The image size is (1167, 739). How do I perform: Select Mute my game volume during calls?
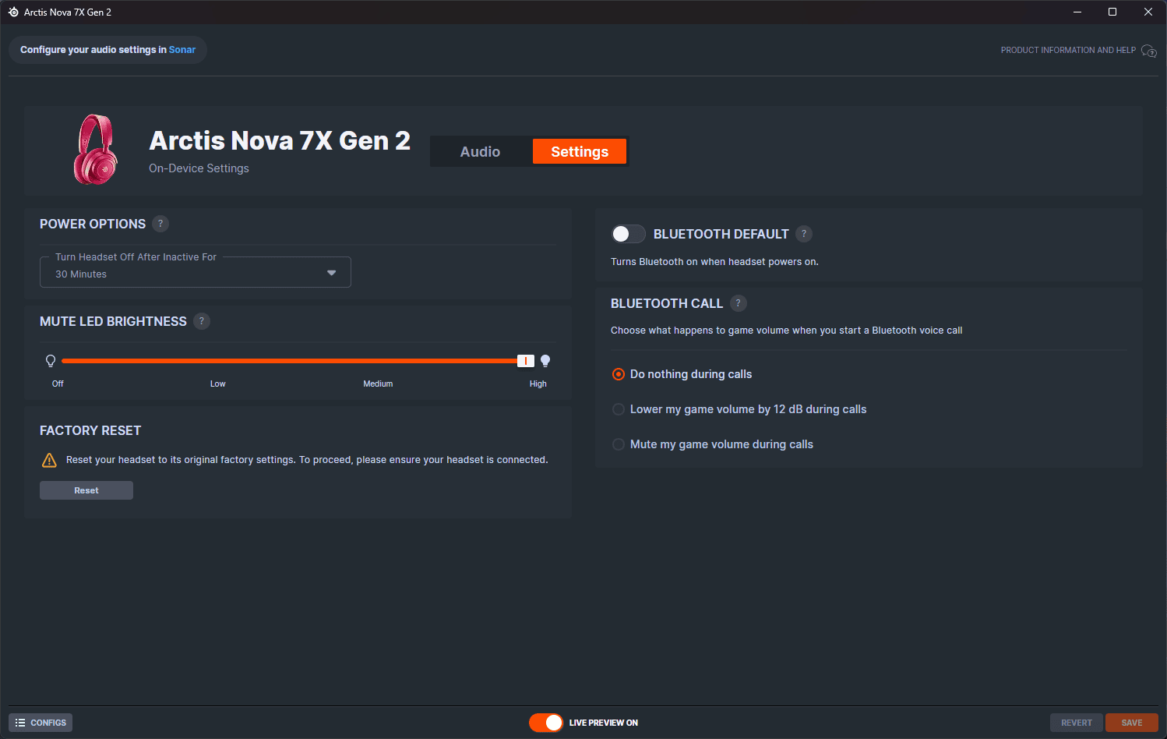point(619,444)
